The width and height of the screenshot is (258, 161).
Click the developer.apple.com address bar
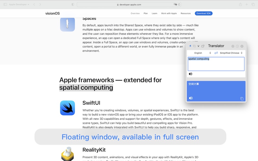(129, 5)
